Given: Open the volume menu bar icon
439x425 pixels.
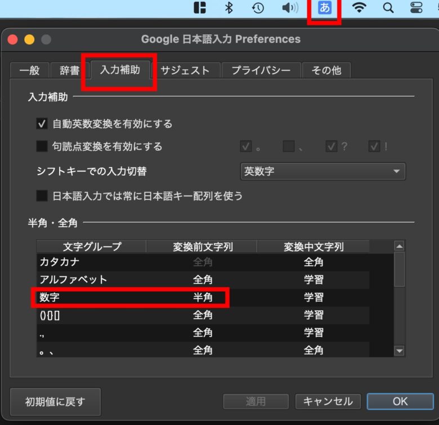Looking at the screenshot, I should tap(290, 8).
